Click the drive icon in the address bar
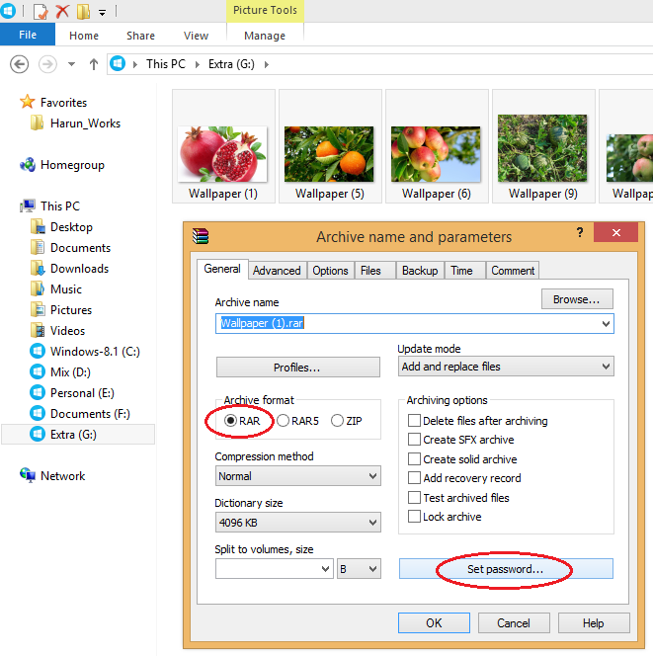 point(118,64)
